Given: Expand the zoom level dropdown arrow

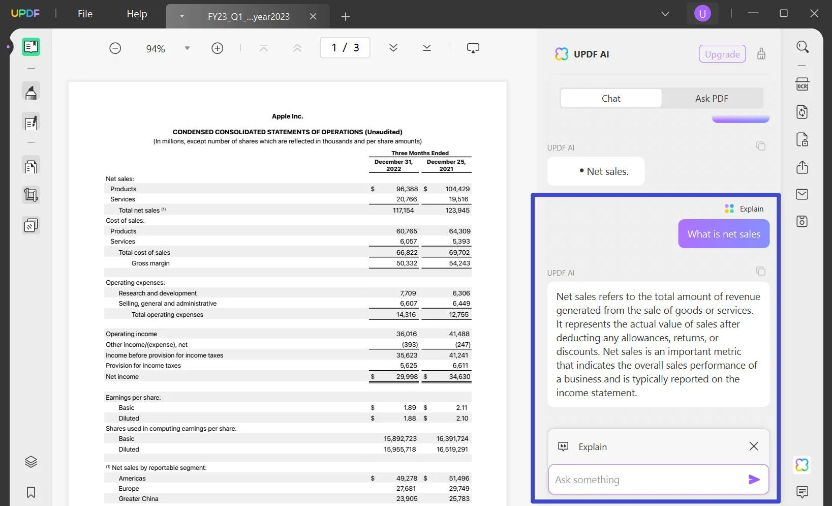Looking at the screenshot, I should [x=187, y=48].
